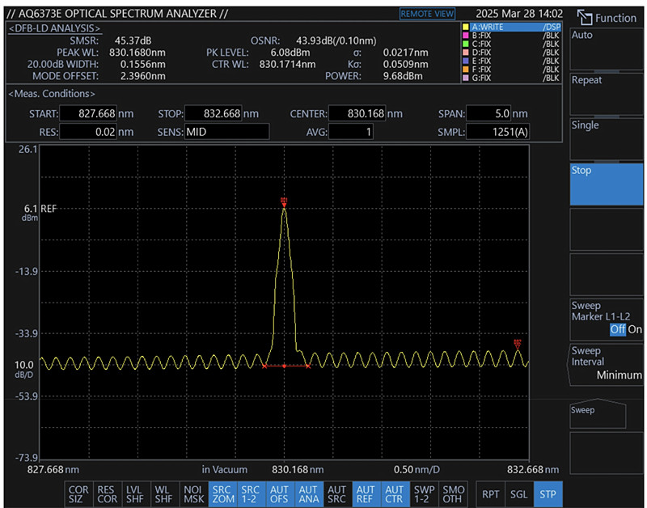647x508 pixels.
Task: Click the PEAK WL value 830.1680nm
Action: point(137,53)
